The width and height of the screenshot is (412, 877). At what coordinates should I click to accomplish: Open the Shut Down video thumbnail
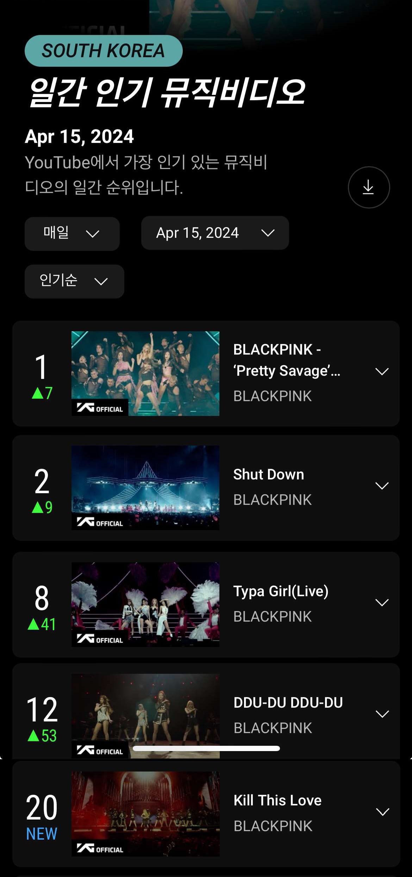pyautogui.click(x=145, y=488)
